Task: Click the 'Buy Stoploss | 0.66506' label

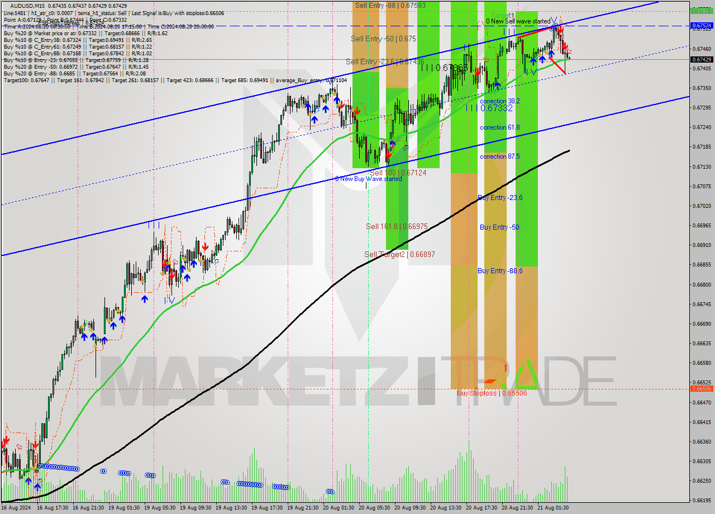Action: coord(492,393)
